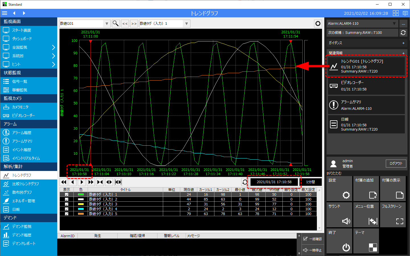Open graph settings gear icon

point(318,24)
